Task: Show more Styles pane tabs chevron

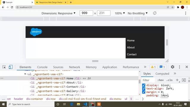Action: click(175, 73)
